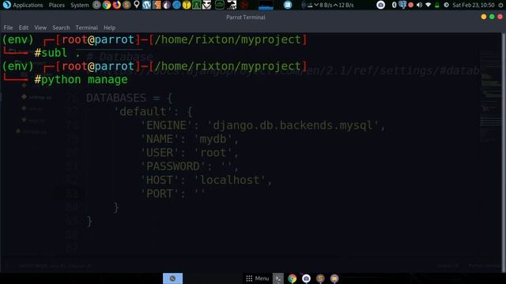Click the Parrot Terminal title bar
This screenshot has width=506, height=284.
pyautogui.click(x=246, y=17)
